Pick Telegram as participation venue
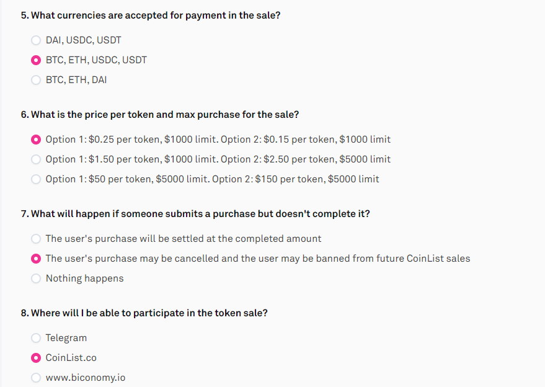The height and width of the screenshot is (387, 545). coord(36,338)
